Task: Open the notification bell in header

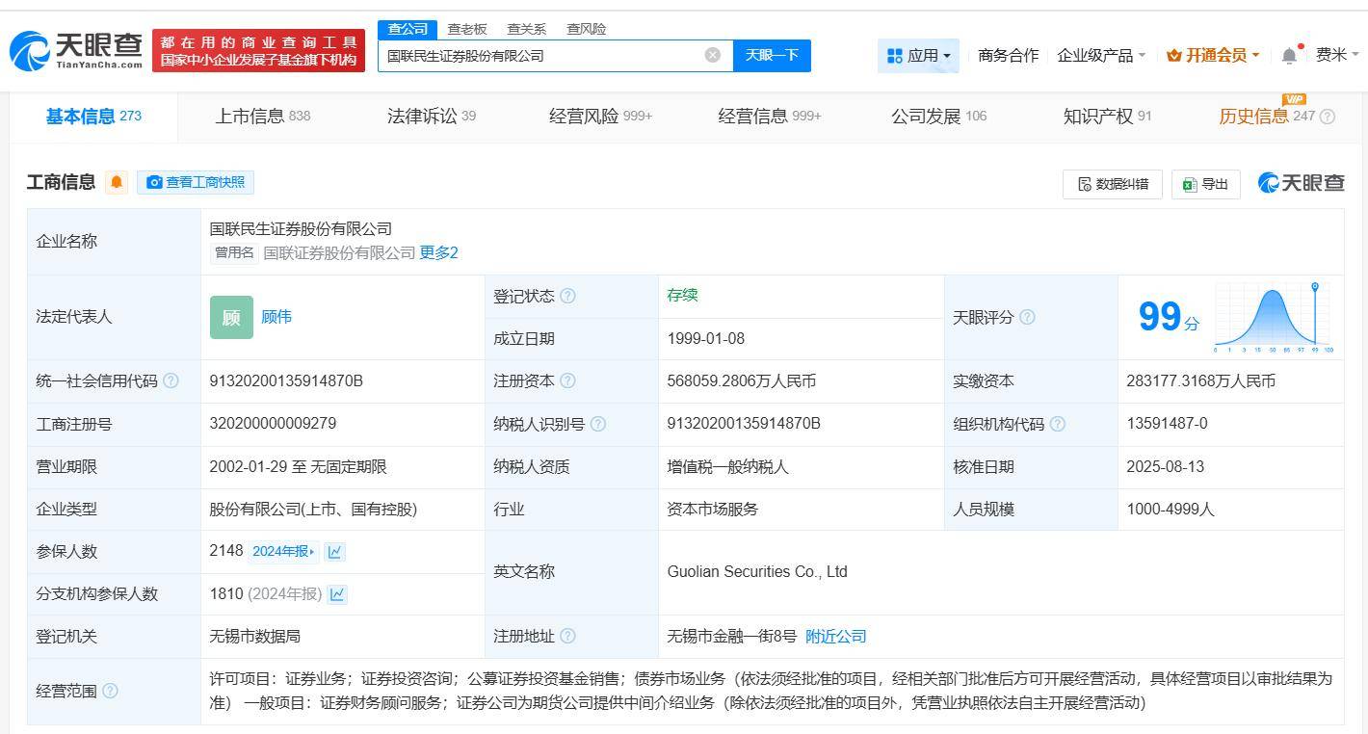Action: pyautogui.click(x=1289, y=56)
